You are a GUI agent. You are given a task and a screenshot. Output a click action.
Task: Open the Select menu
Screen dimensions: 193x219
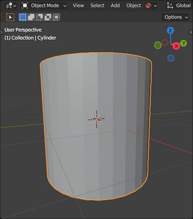(x=97, y=6)
